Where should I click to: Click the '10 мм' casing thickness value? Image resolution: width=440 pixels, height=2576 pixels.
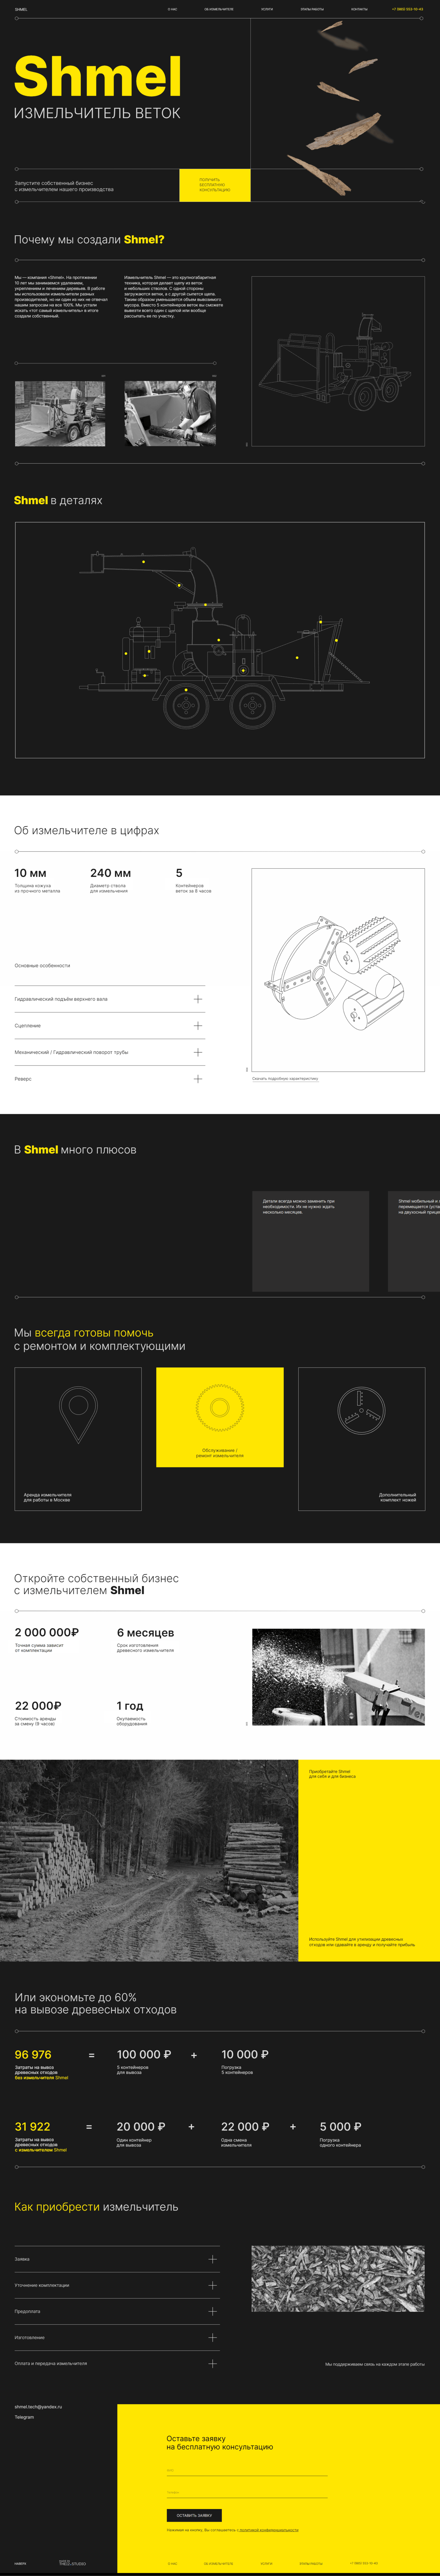click(x=30, y=873)
